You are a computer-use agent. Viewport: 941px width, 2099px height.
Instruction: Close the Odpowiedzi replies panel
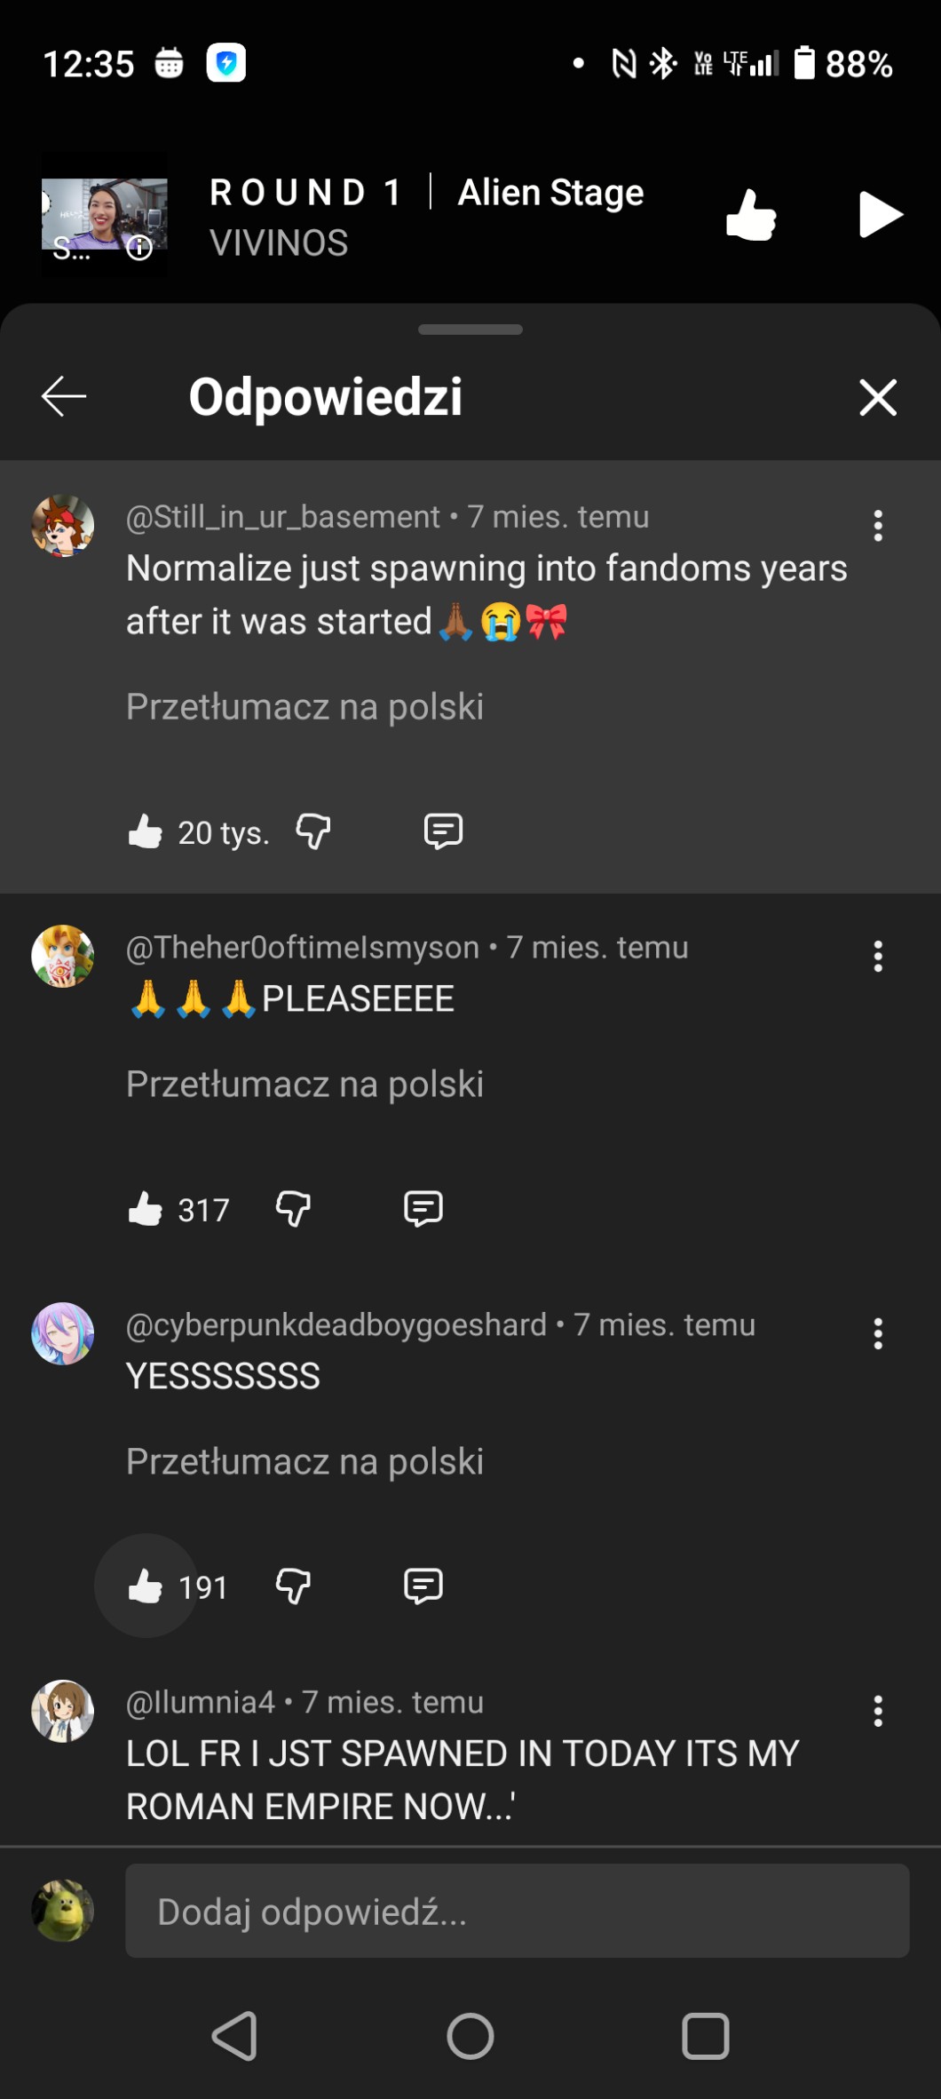click(878, 396)
